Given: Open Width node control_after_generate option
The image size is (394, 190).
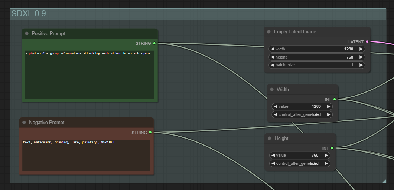Looking at the screenshot, I should pos(302,114).
